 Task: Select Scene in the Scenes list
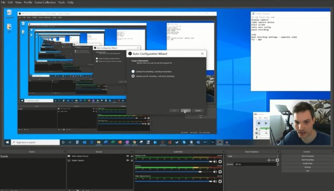33,156
